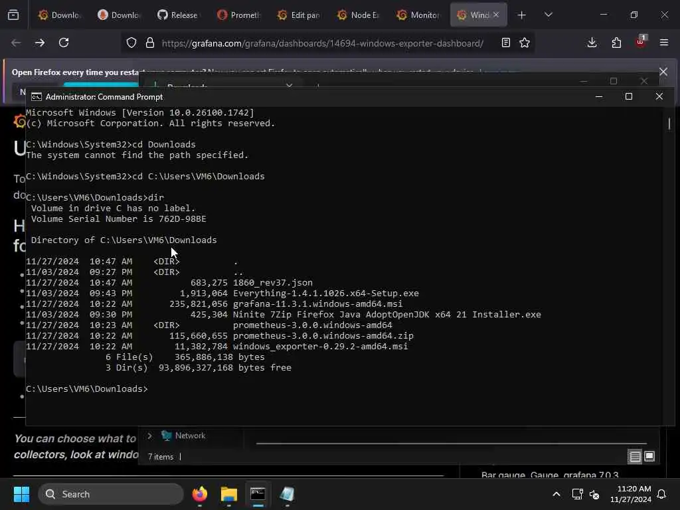Toggle Firefox reader view
This screenshot has height=510, width=680.
pos(505,42)
